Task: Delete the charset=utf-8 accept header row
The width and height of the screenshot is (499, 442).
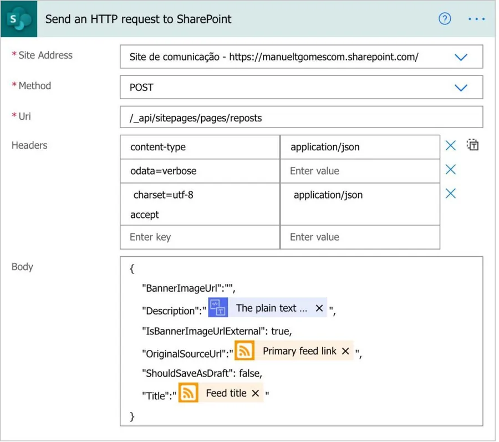Action: click(451, 194)
